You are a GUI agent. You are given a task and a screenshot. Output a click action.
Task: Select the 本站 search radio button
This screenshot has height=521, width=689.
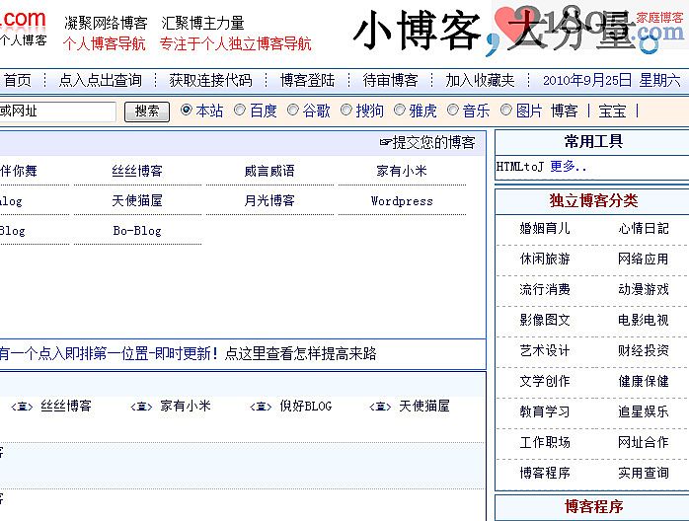tap(187, 111)
